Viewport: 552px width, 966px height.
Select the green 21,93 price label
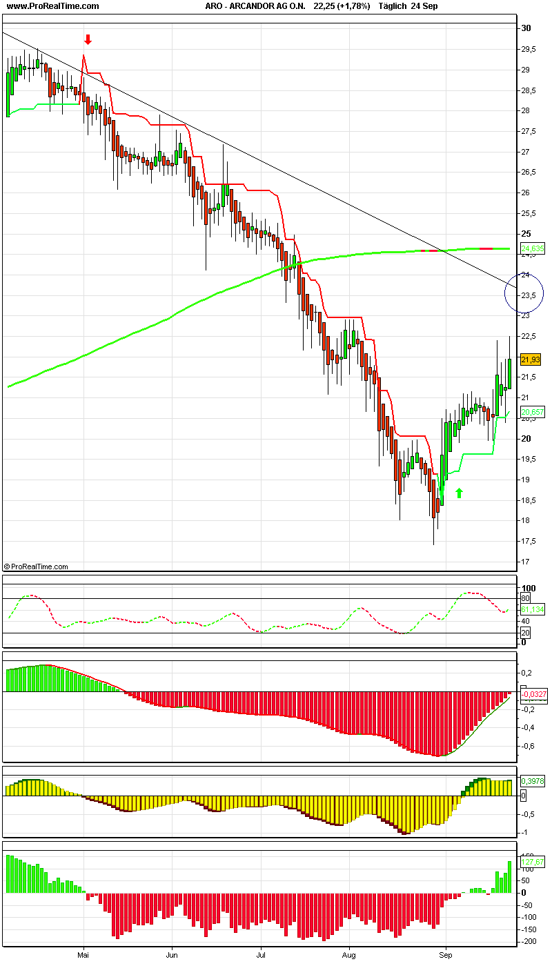(x=530, y=359)
